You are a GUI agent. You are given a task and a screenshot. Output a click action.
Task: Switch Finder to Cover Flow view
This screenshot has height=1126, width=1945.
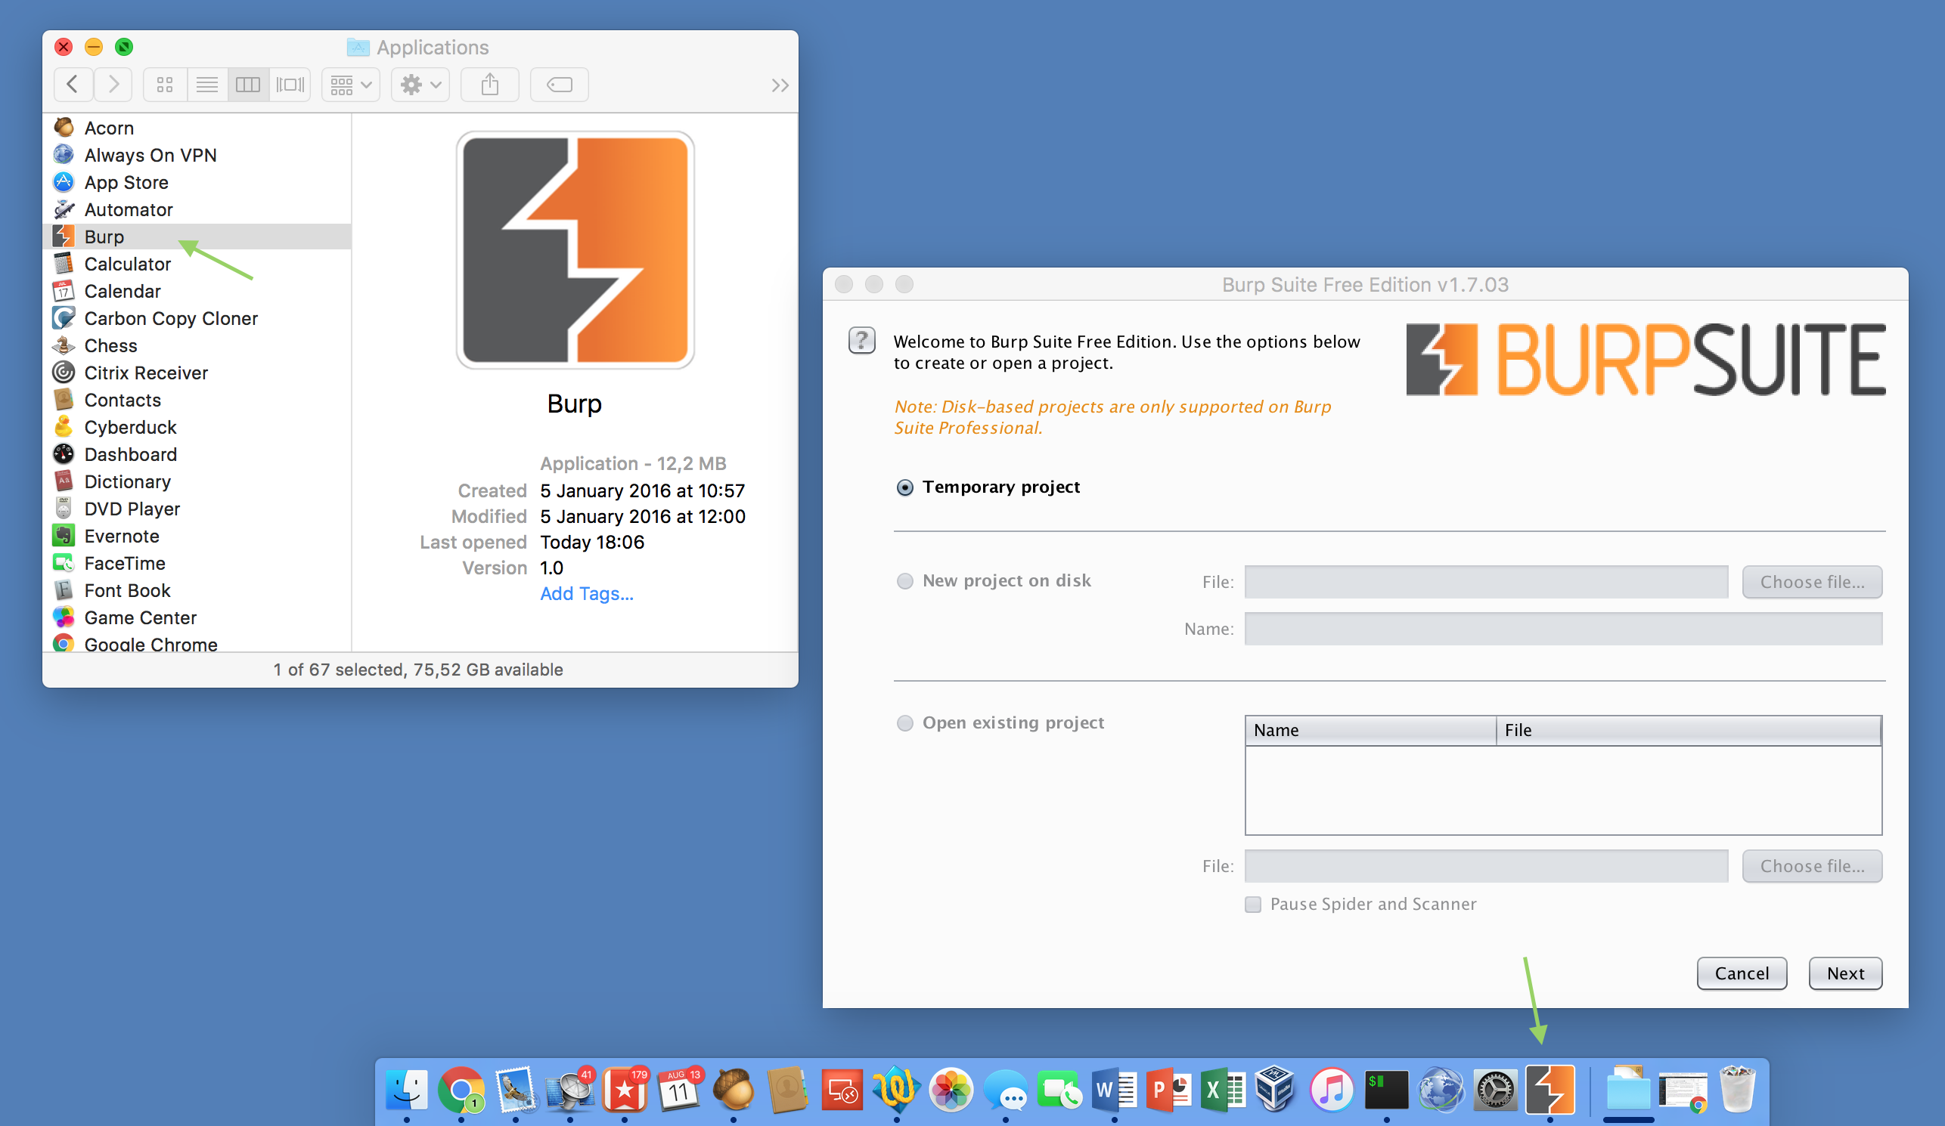[290, 84]
